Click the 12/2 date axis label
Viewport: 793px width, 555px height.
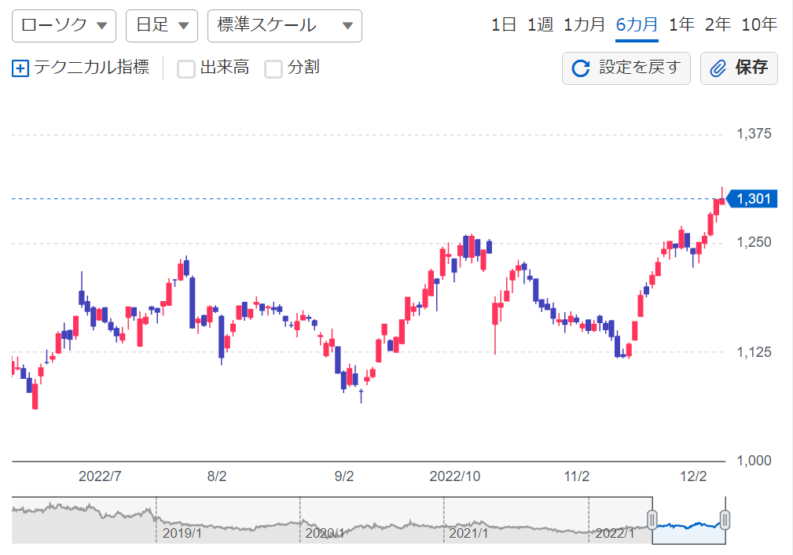(x=693, y=476)
